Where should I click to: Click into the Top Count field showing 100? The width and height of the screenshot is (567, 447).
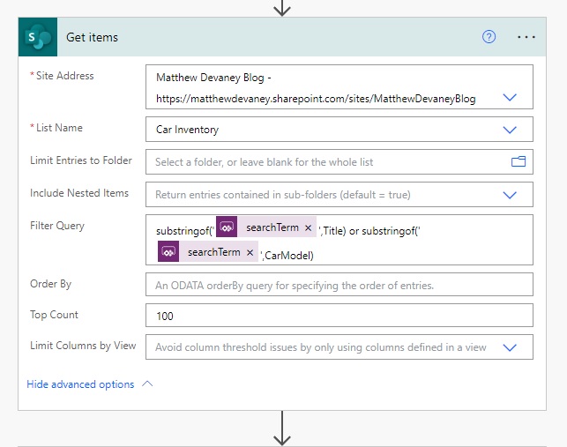[x=339, y=316]
